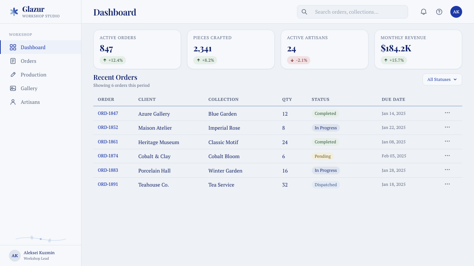
Task: Open the AK profile avatar in header
Action: (x=456, y=12)
